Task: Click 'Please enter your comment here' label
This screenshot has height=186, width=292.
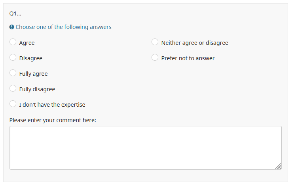Action: 53,120
